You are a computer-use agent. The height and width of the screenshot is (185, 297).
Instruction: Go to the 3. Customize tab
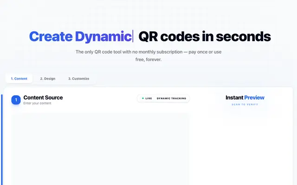click(x=79, y=79)
